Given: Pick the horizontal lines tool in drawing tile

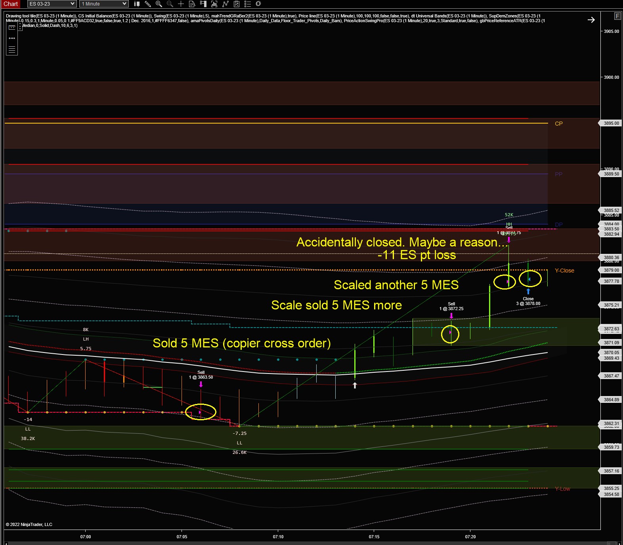Looking at the screenshot, I should (x=12, y=50).
